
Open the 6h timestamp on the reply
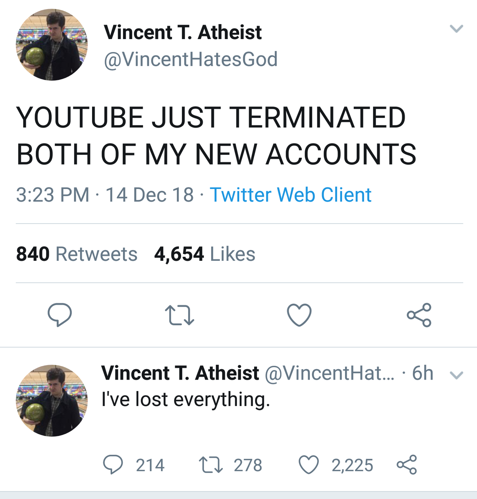(x=423, y=373)
